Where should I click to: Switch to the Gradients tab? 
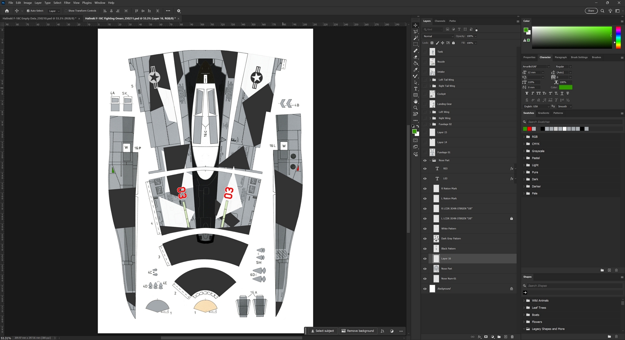click(544, 113)
